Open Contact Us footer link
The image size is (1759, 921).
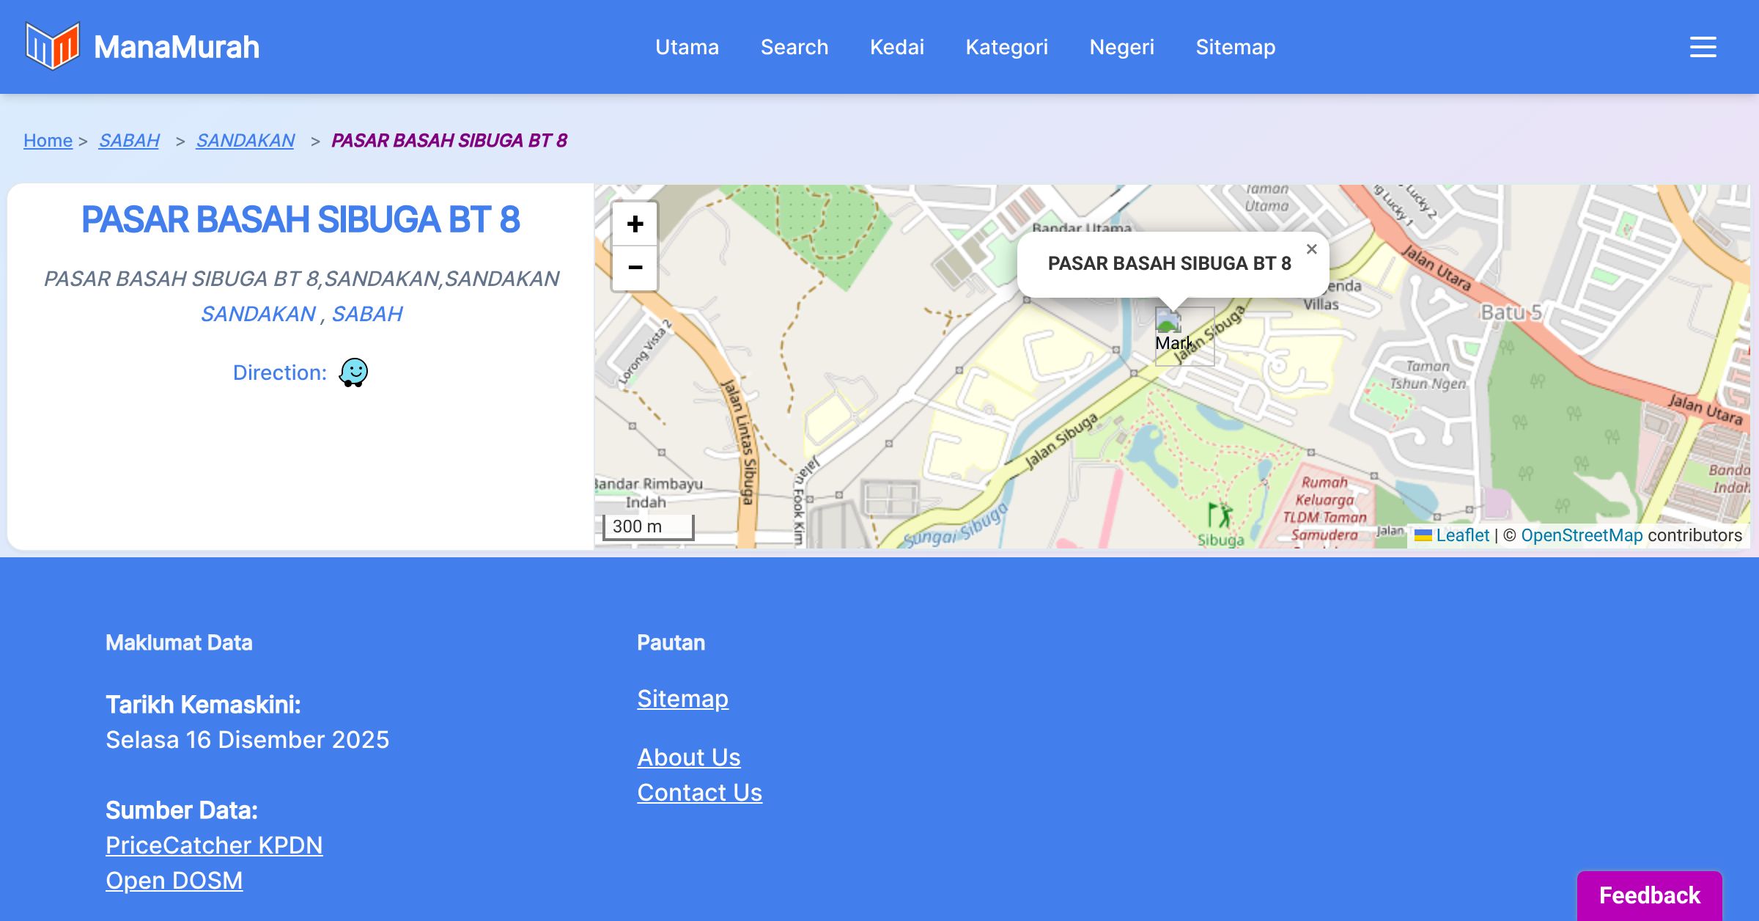tap(699, 793)
